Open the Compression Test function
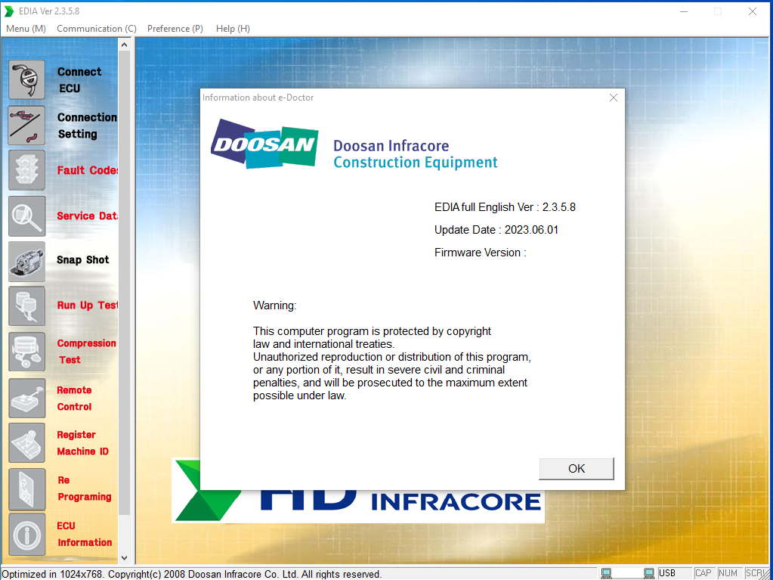Screen dimensions: 773x580 point(26,352)
